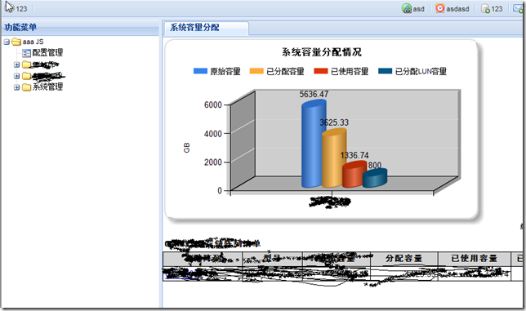Click the 123 document icon at top right
The height and width of the screenshot is (311, 526).
[485, 8]
